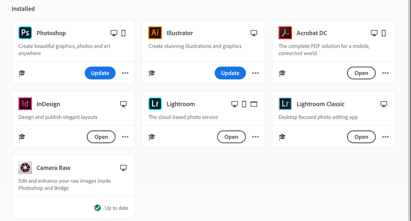
Task: Click the Photoshop app icon
Action: (25, 33)
